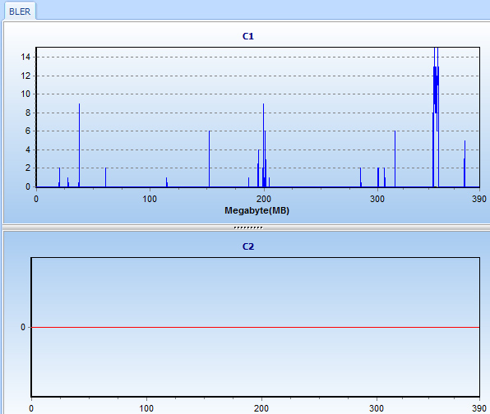Screen dimensions: 490x414
Task: Click the C1 spike of height 6 near 150 MB
Action: (x=209, y=159)
